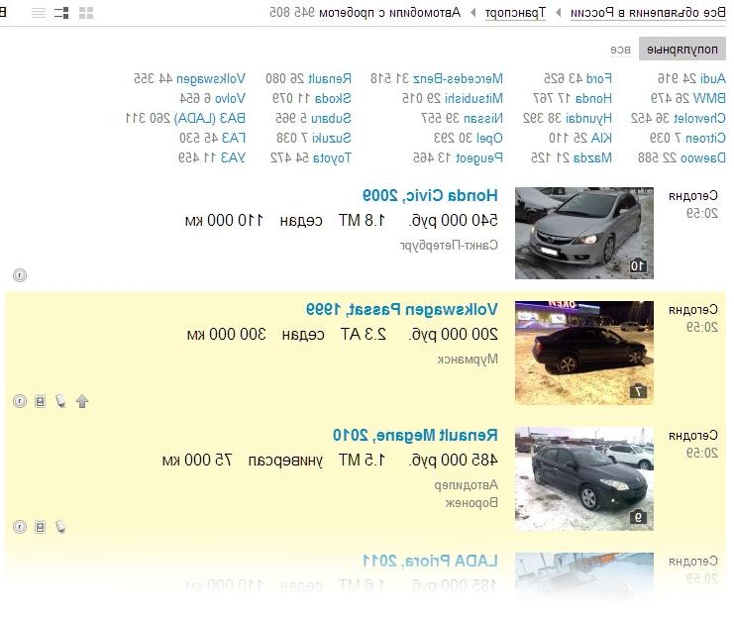This screenshot has width=734, height=619.
Task: Filter by Mazda brand link
Action: [592, 158]
